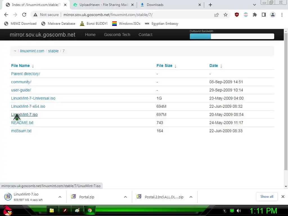The height and width of the screenshot is (216, 288).
Task: Open Chrome's three-dot menu
Action: tap(282, 15)
